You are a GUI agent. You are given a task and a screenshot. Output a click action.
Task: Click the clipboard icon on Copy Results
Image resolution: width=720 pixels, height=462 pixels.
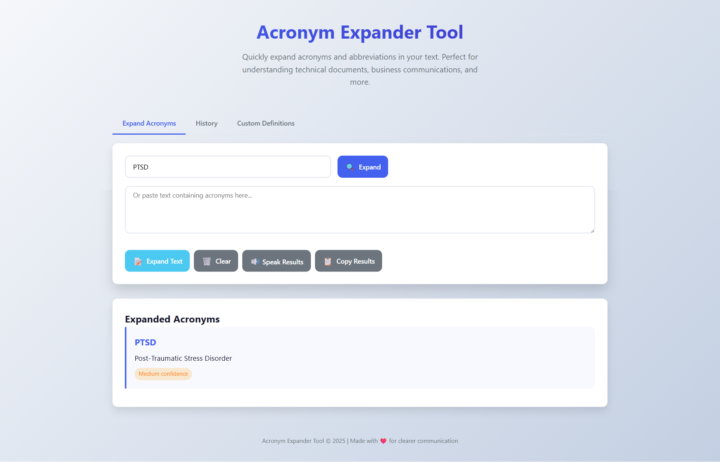tap(328, 262)
